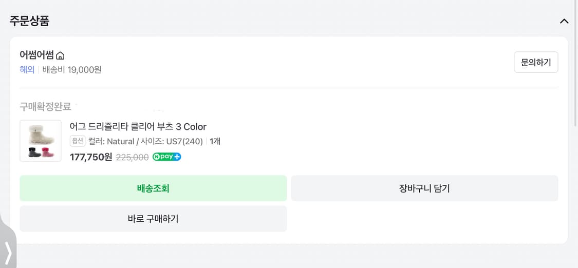The height and width of the screenshot is (268, 578).
Task: Click the 옵션 badge
Action: point(78,141)
